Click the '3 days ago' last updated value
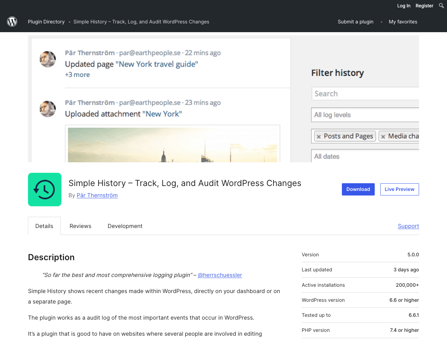The image size is (447, 342). (406, 270)
